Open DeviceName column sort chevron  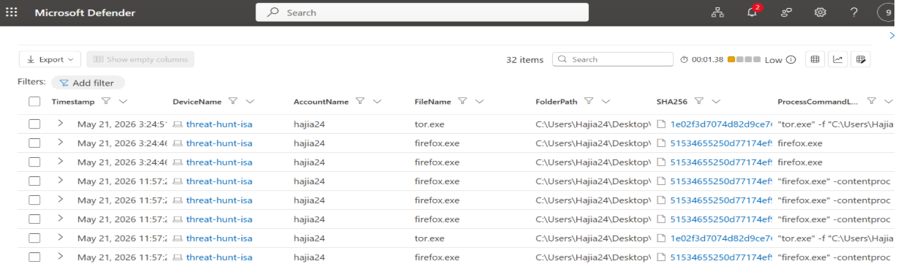250,102
